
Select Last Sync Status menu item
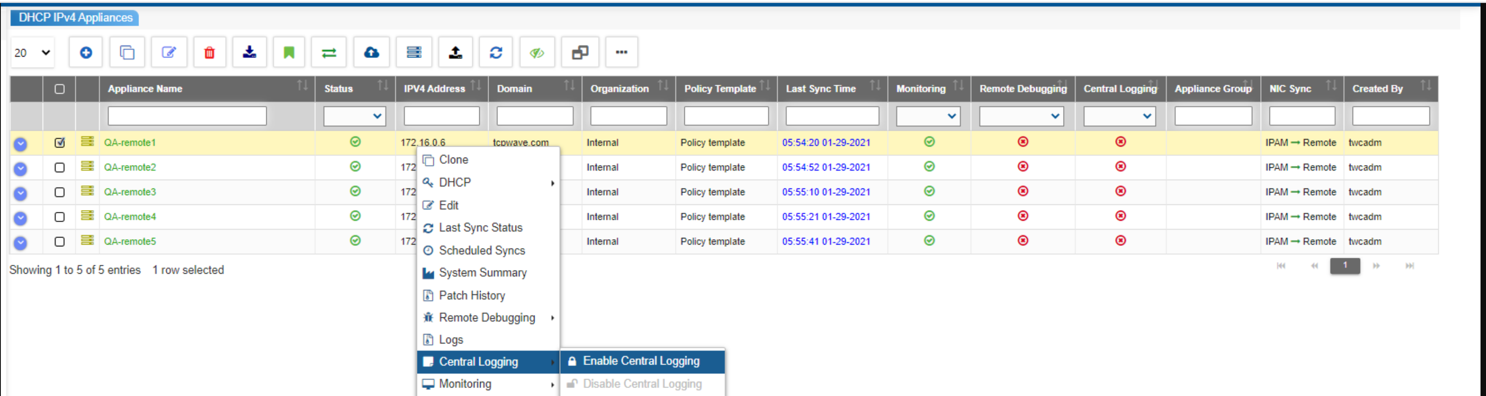click(x=488, y=227)
